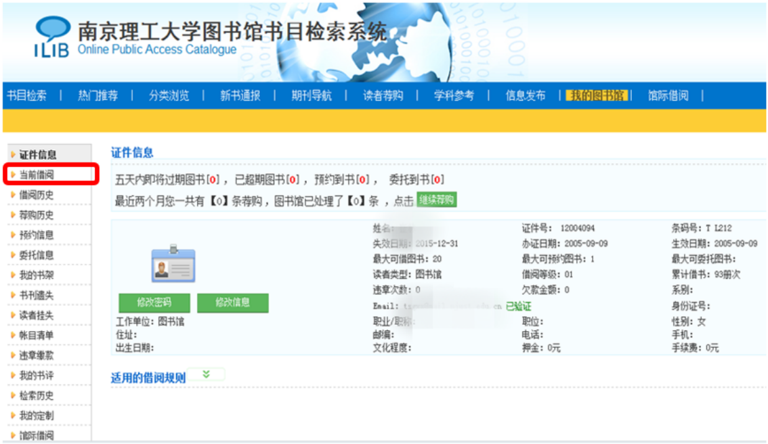Screen dimensions: 768x444
Task: Click the 失效日期 2015-12-31 value
Action: click(437, 244)
